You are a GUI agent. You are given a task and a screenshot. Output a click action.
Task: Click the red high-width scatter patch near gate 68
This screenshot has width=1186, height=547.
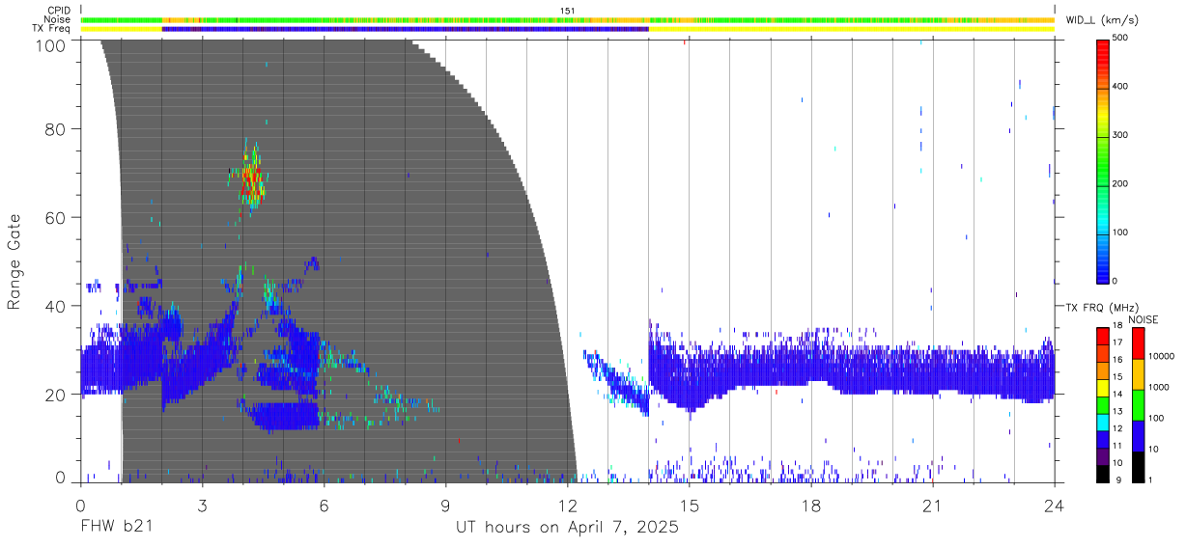(x=253, y=180)
